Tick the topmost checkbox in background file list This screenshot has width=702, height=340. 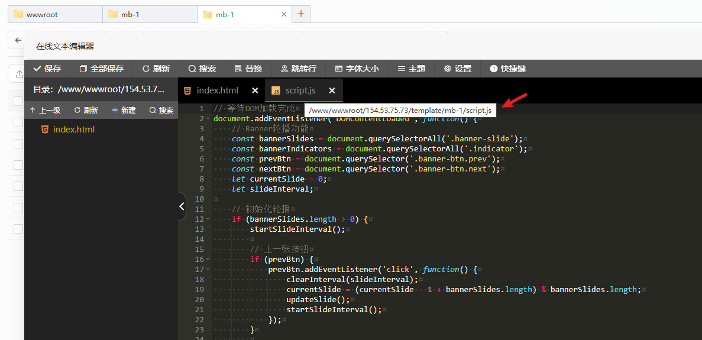(18, 101)
